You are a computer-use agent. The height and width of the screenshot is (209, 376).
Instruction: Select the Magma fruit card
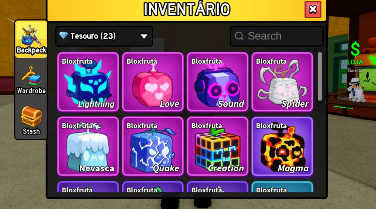point(282,146)
